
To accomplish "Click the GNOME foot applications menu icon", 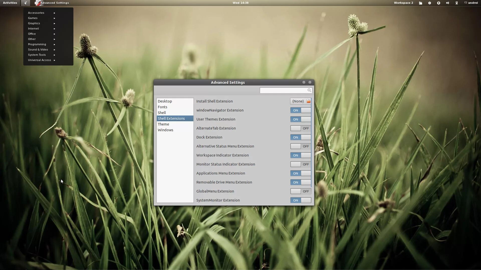I will click(x=26, y=3).
